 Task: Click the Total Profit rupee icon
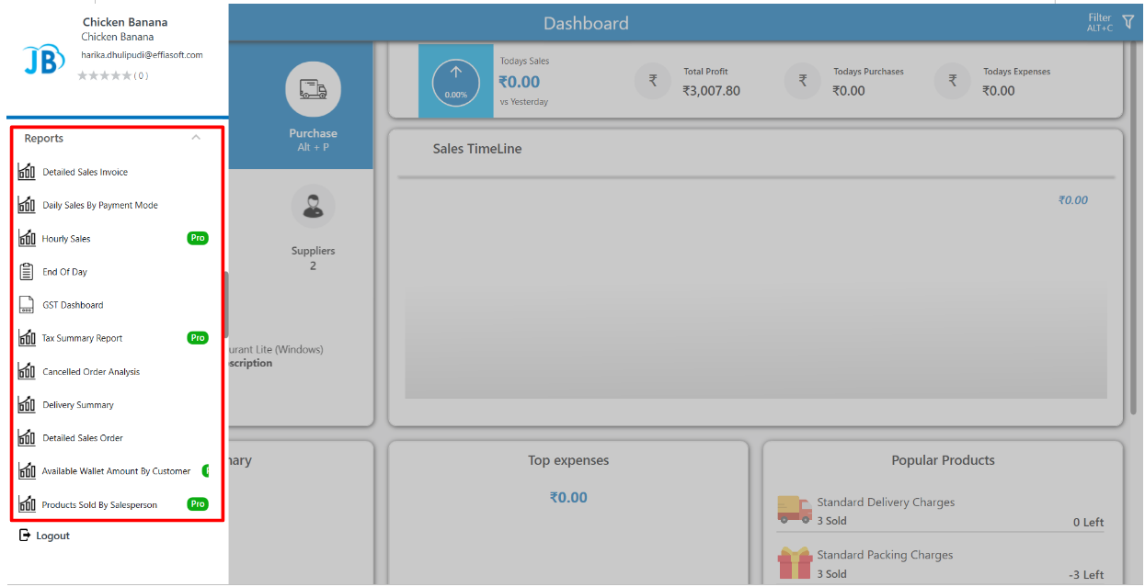[653, 81]
